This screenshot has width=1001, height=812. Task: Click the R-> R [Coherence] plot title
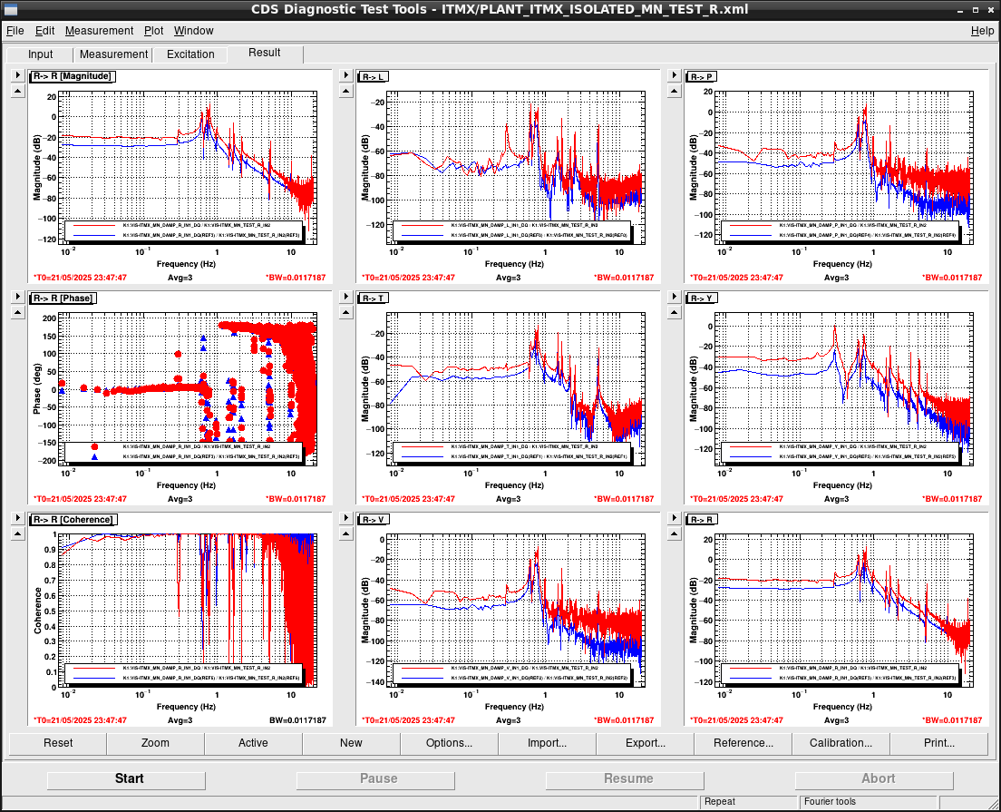(73, 519)
